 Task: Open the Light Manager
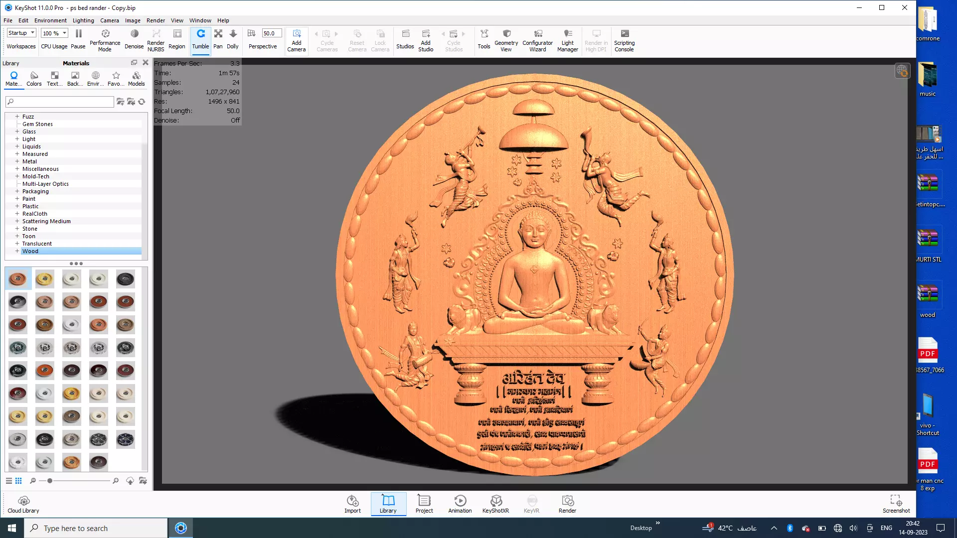pyautogui.click(x=567, y=39)
